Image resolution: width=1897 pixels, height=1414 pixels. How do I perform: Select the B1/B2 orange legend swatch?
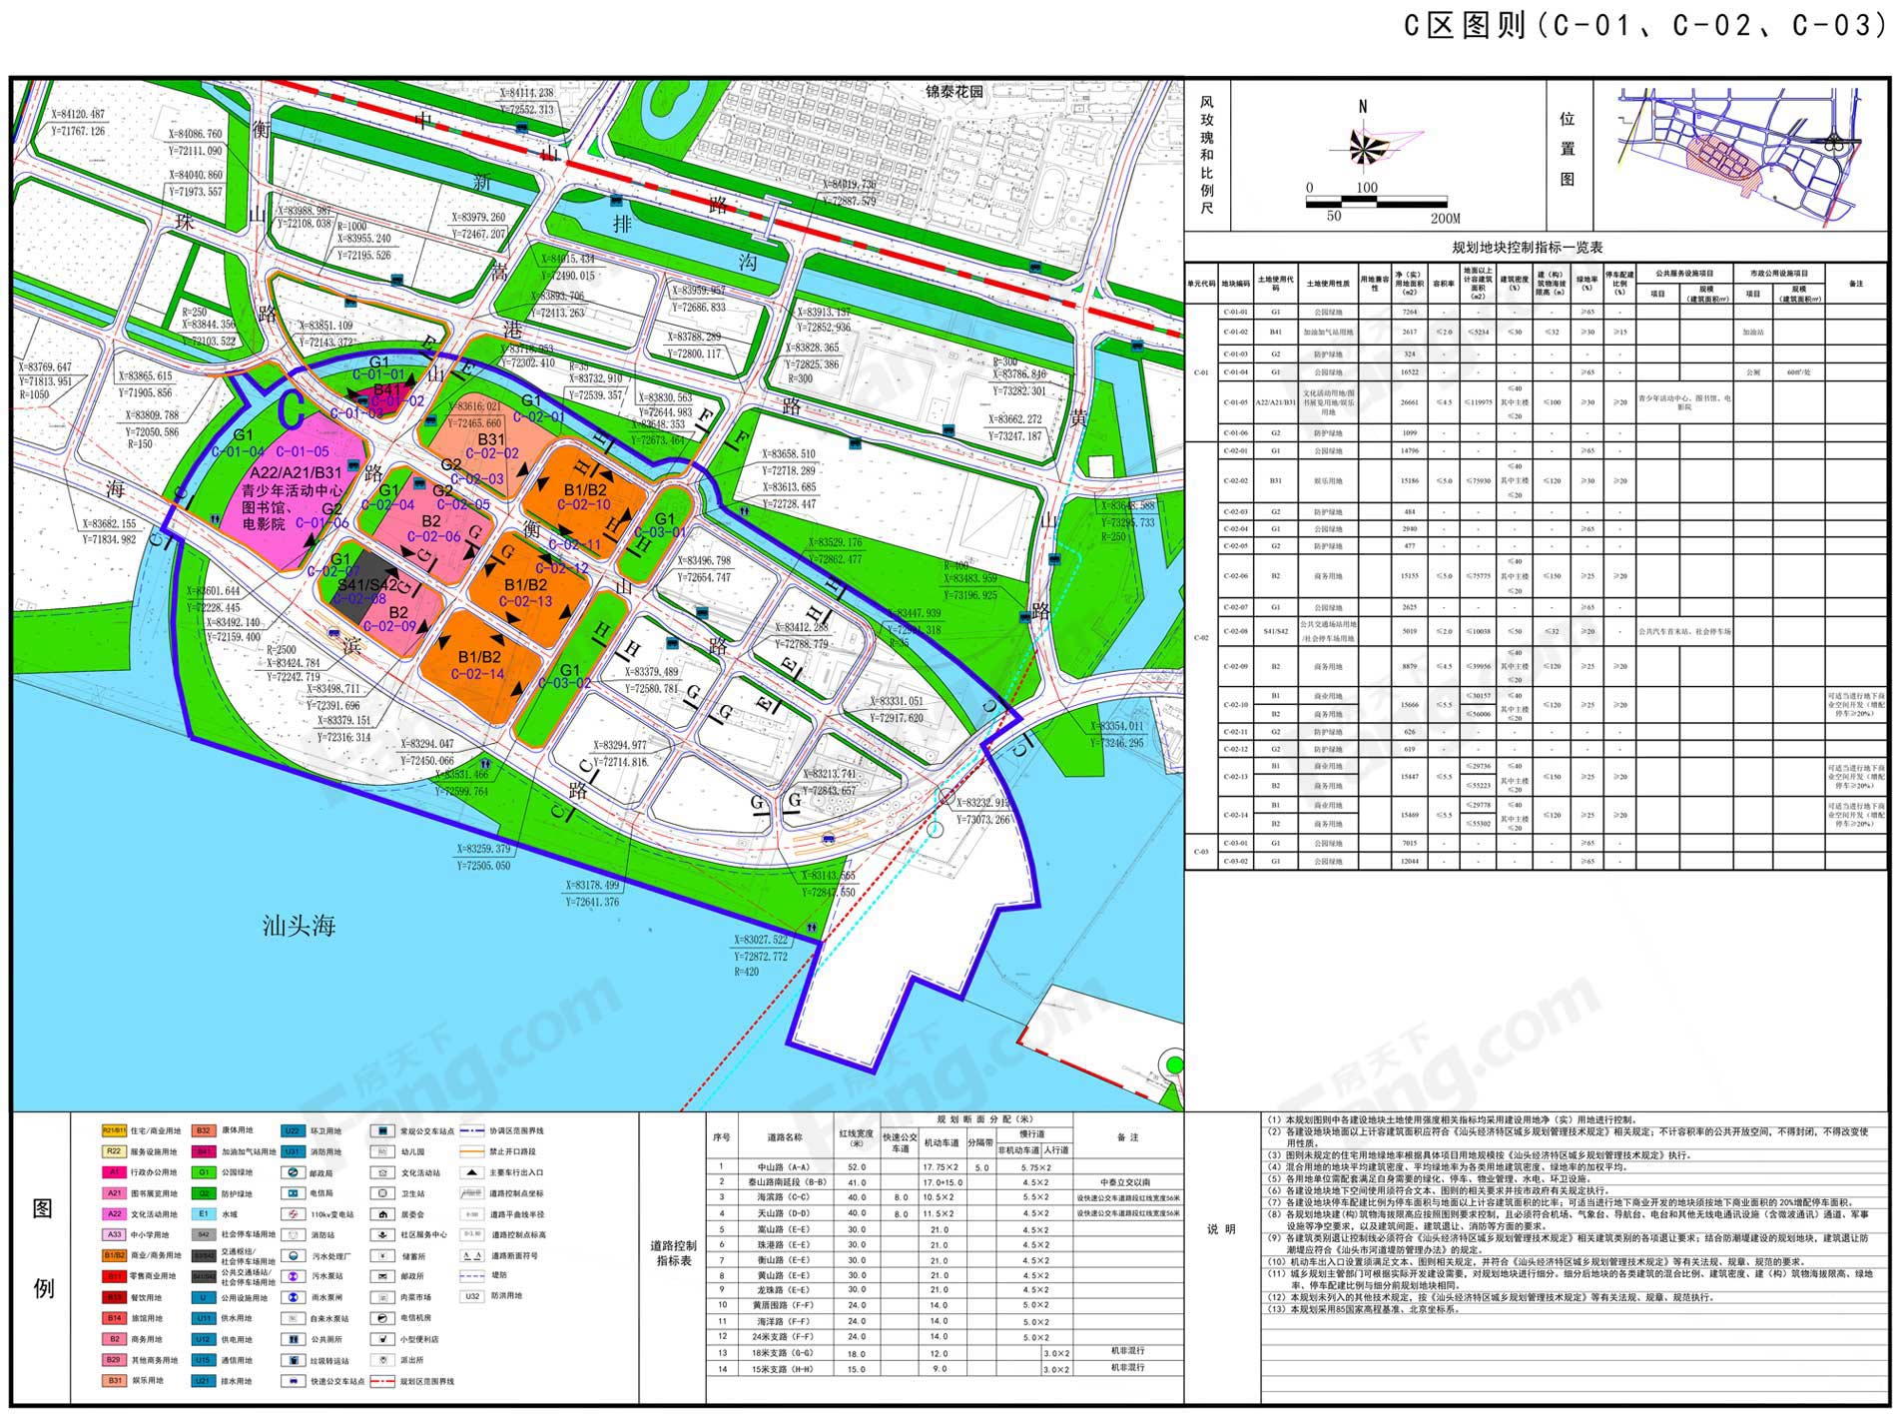(x=114, y=1256)
